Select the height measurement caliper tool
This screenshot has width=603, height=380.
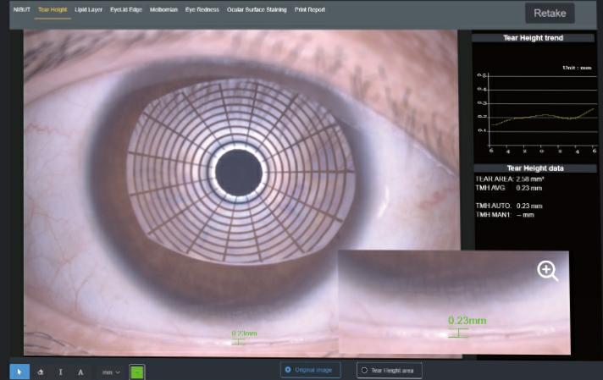point(61,371)
